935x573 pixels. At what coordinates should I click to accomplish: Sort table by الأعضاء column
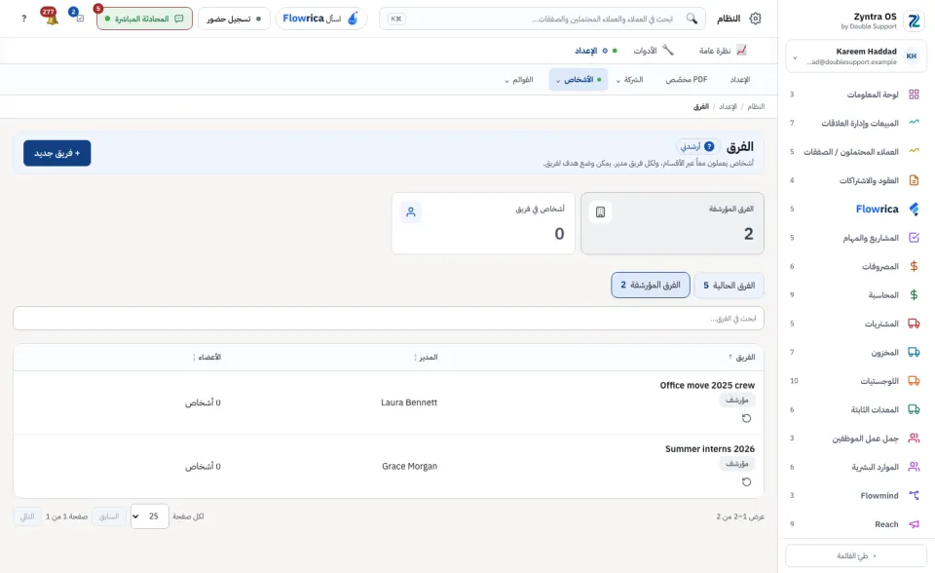point(206,357)
